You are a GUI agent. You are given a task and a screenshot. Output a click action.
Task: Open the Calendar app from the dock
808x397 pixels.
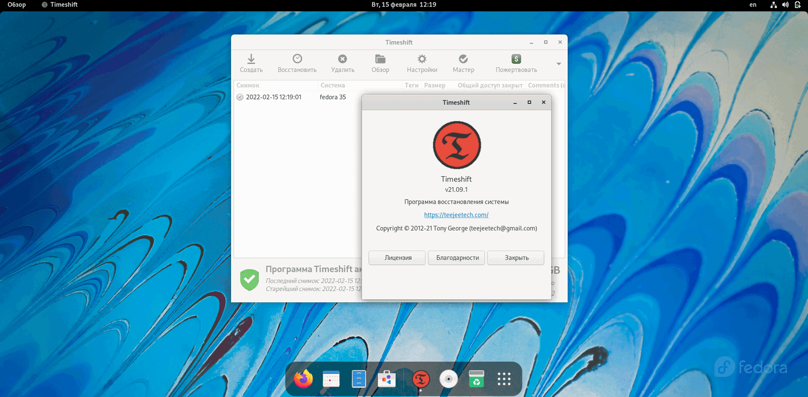(x=331, y=379)
